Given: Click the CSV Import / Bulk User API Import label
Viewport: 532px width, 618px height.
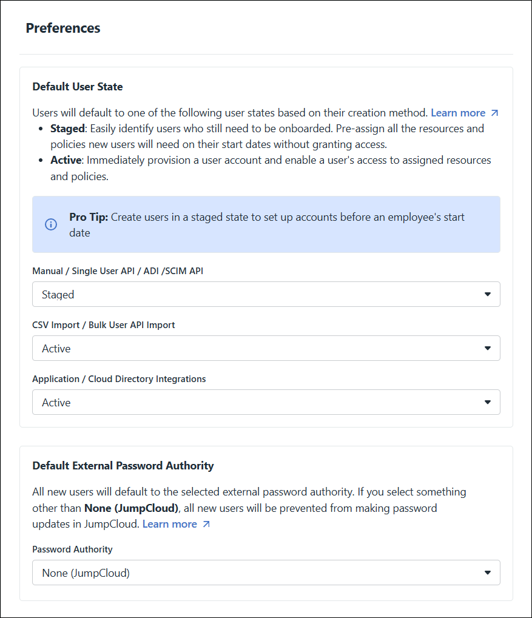Looking at the screenshot, I should point(104,325).
